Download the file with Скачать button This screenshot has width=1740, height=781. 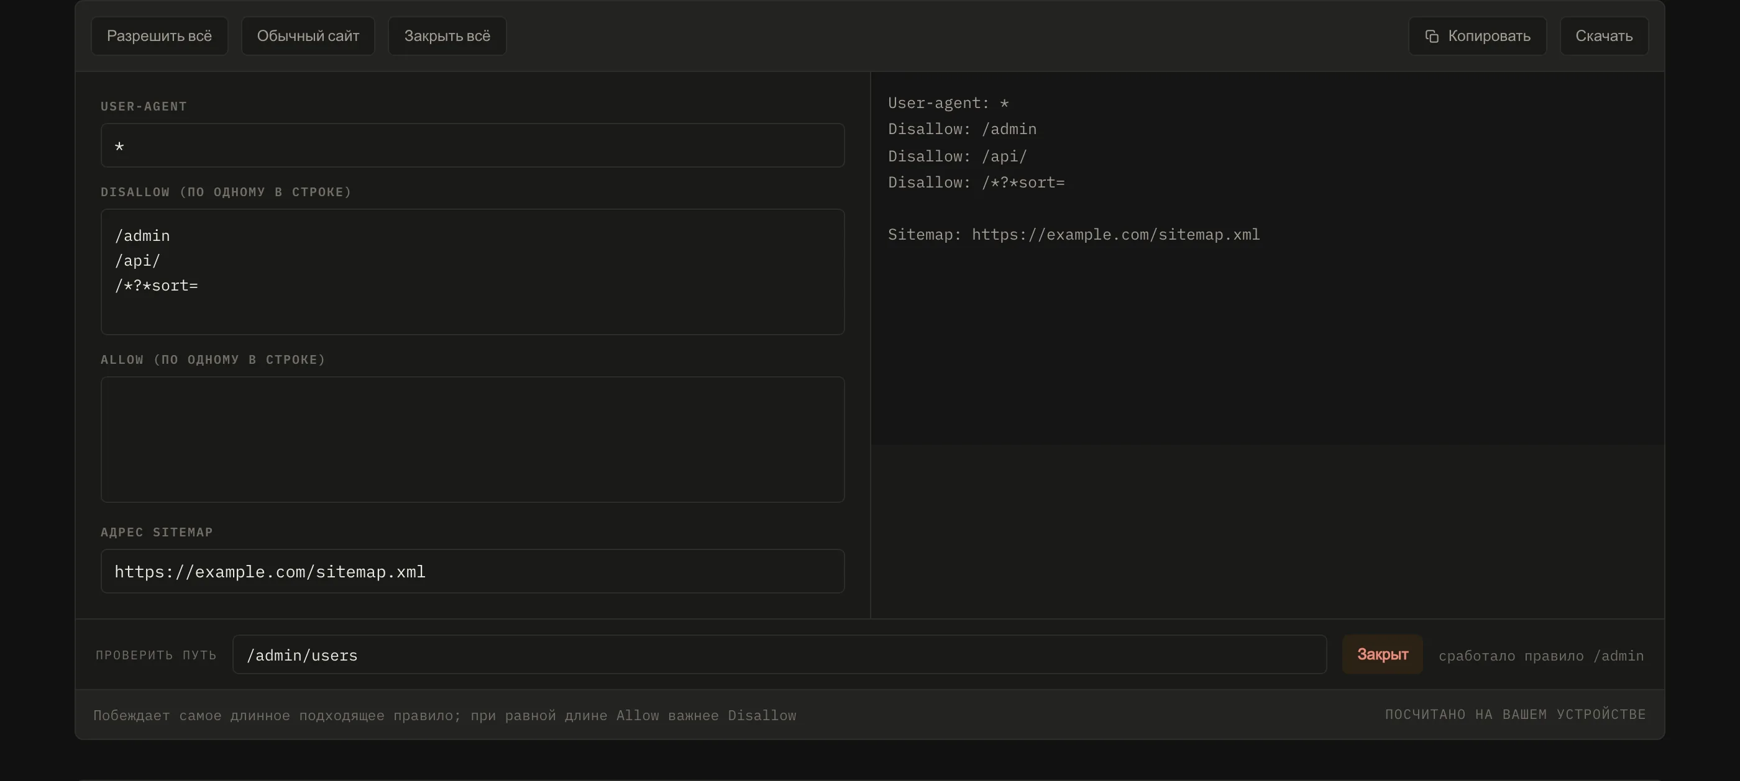click(1605, 36)
